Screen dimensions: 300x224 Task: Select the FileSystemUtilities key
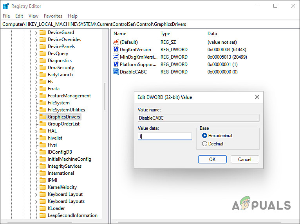67,110
